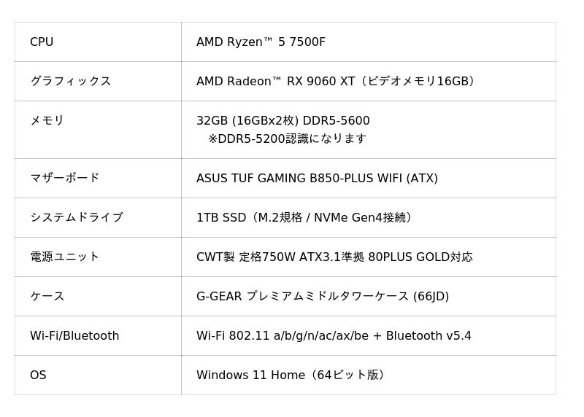Click the 32GB (16GBx2枚) DDR5-5600 line
Viewport: 584px width, 417px height.
pos(283,121)
